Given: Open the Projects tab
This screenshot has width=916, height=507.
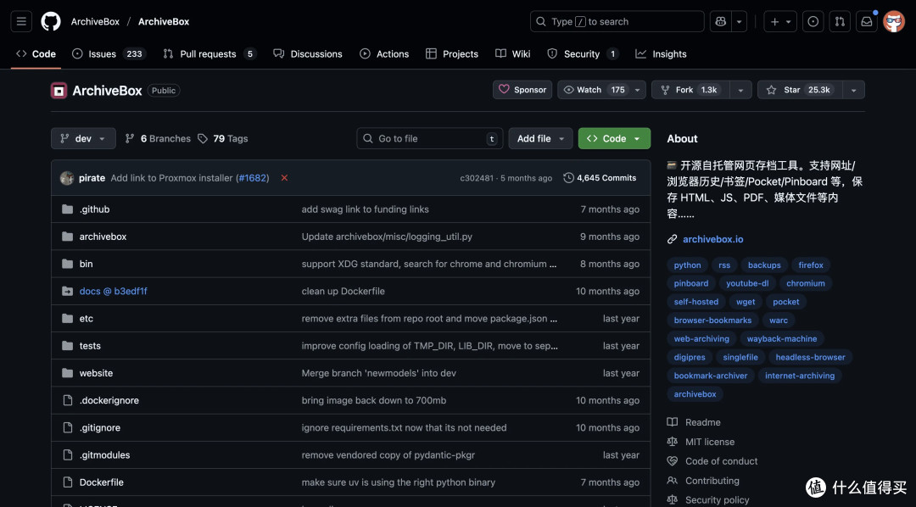Looking at the screenshot, I should tap(452, 53).
